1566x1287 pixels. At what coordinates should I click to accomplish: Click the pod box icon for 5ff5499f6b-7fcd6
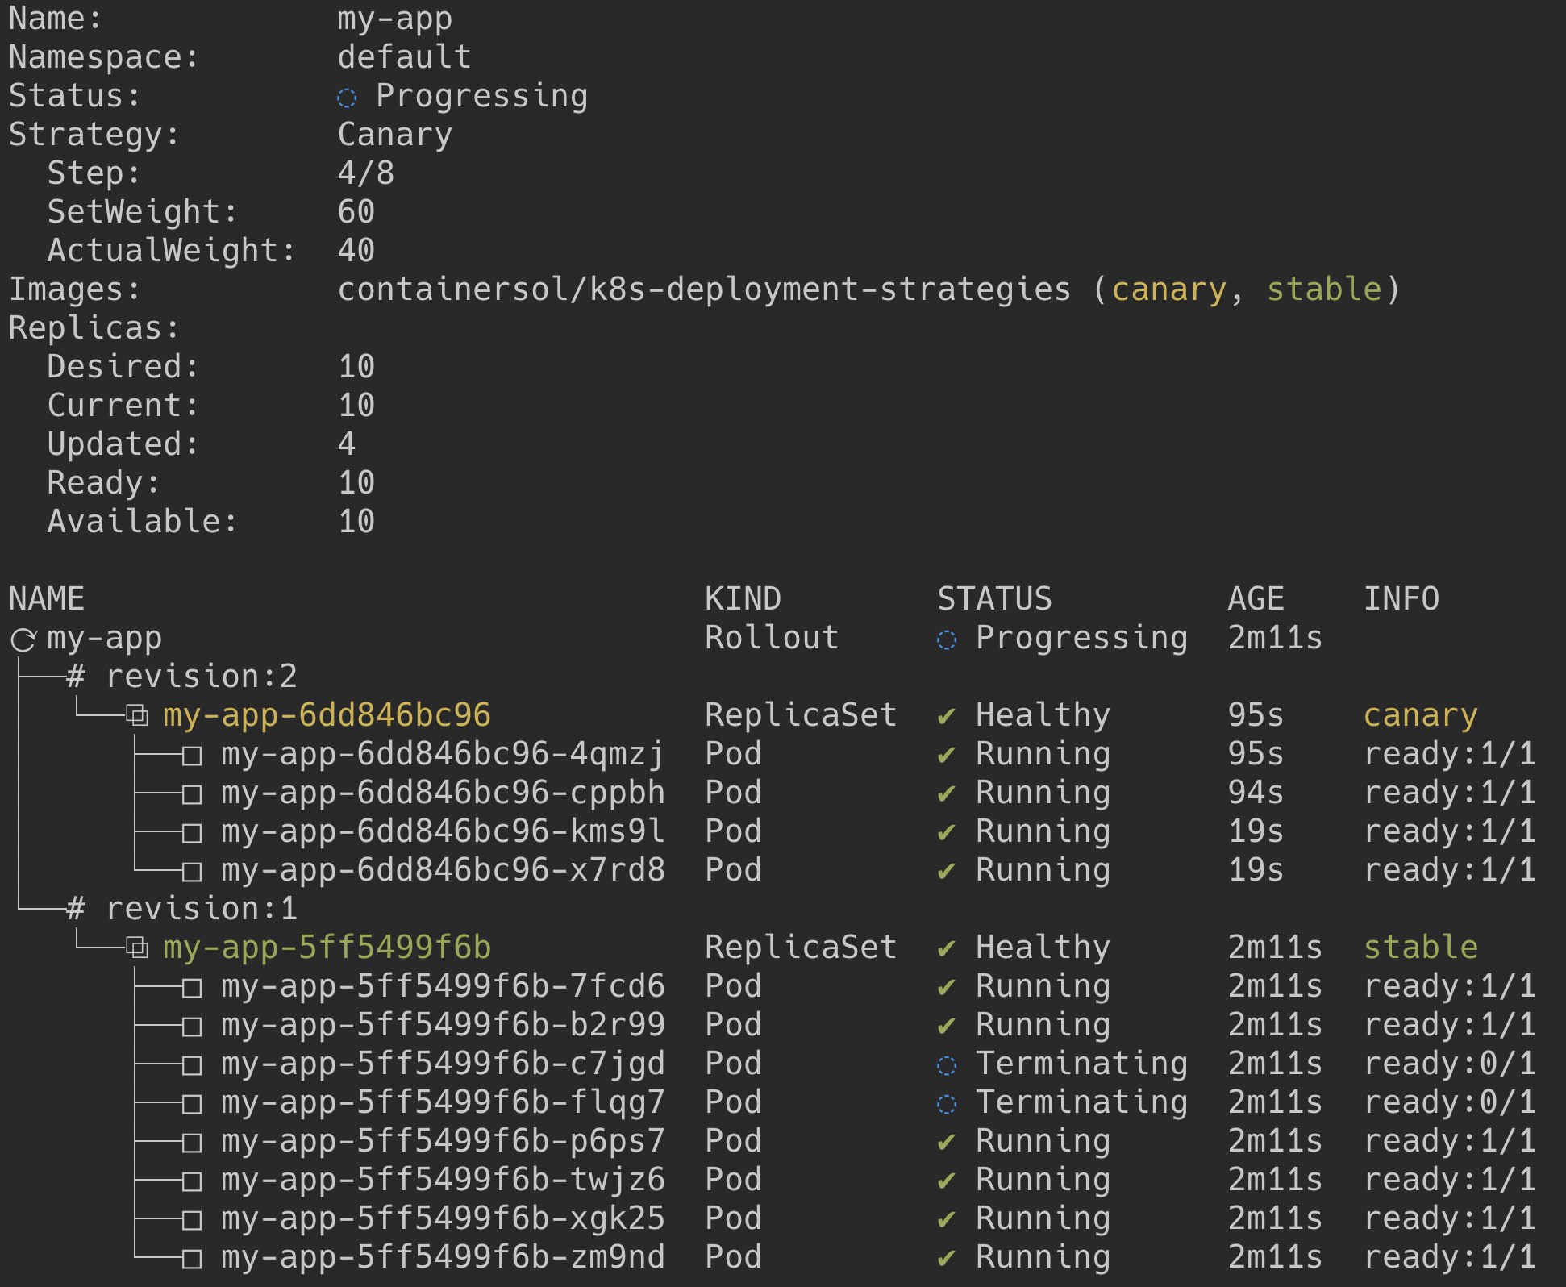[x=192, y=988]
